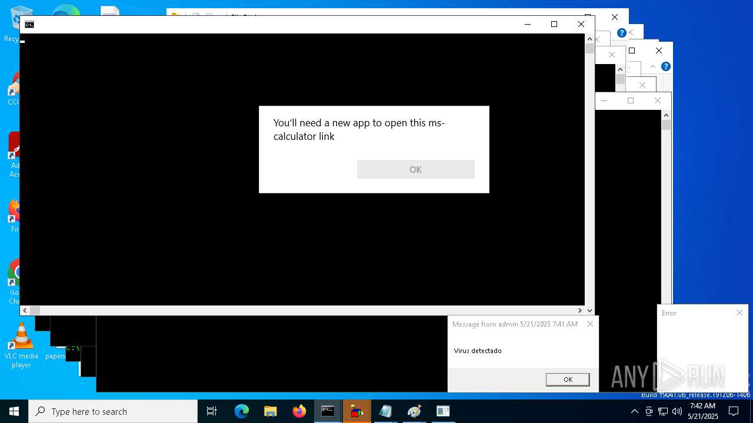Show hidden system tray icons
This screenshot has height=423, width=753.
(x=634, y=411)
